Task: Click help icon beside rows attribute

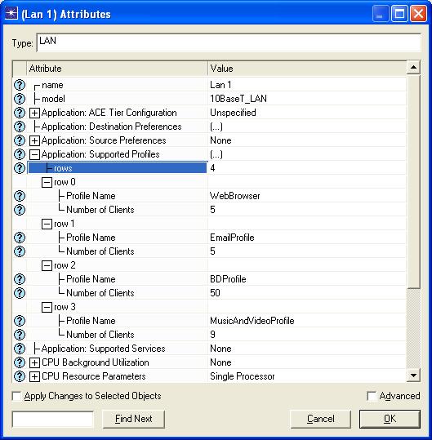Action: (x=20, y=168)
